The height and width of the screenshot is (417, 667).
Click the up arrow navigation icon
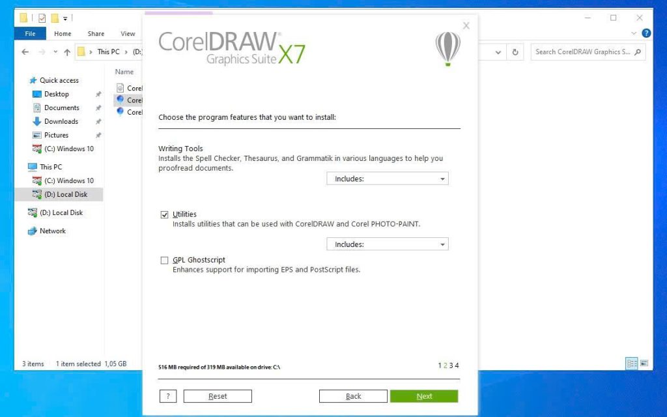pos(67,52)
